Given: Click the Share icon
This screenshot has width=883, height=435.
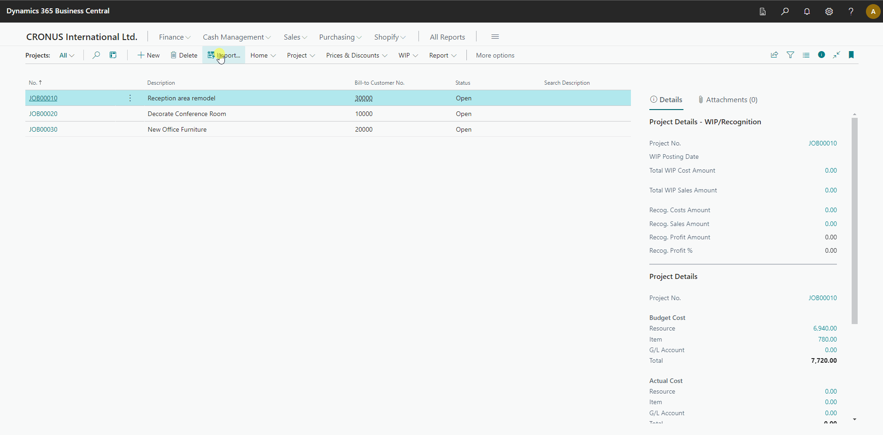Looking at the screenshot, I should click(x=774, y=55).
